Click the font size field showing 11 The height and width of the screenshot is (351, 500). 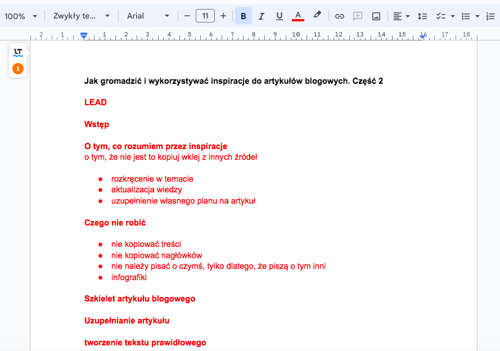click(205, 16)
